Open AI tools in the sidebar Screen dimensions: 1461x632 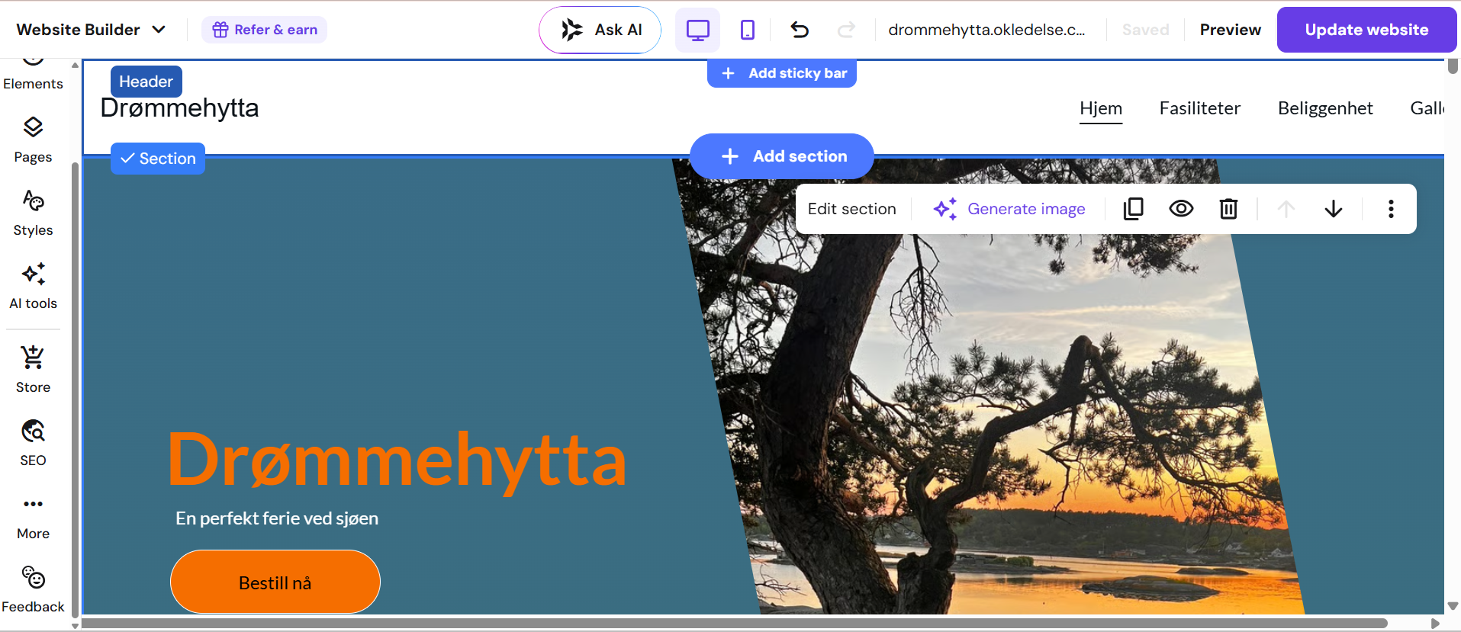(x=33, y=287)
